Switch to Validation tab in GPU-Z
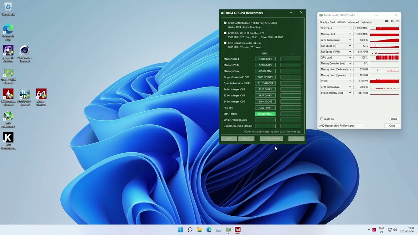 tap(366, 22)
